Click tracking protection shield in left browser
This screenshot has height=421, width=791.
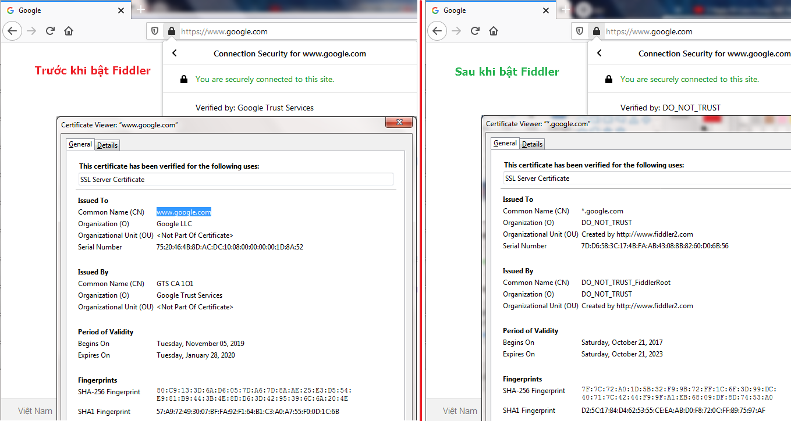click(x=155, y=31)
